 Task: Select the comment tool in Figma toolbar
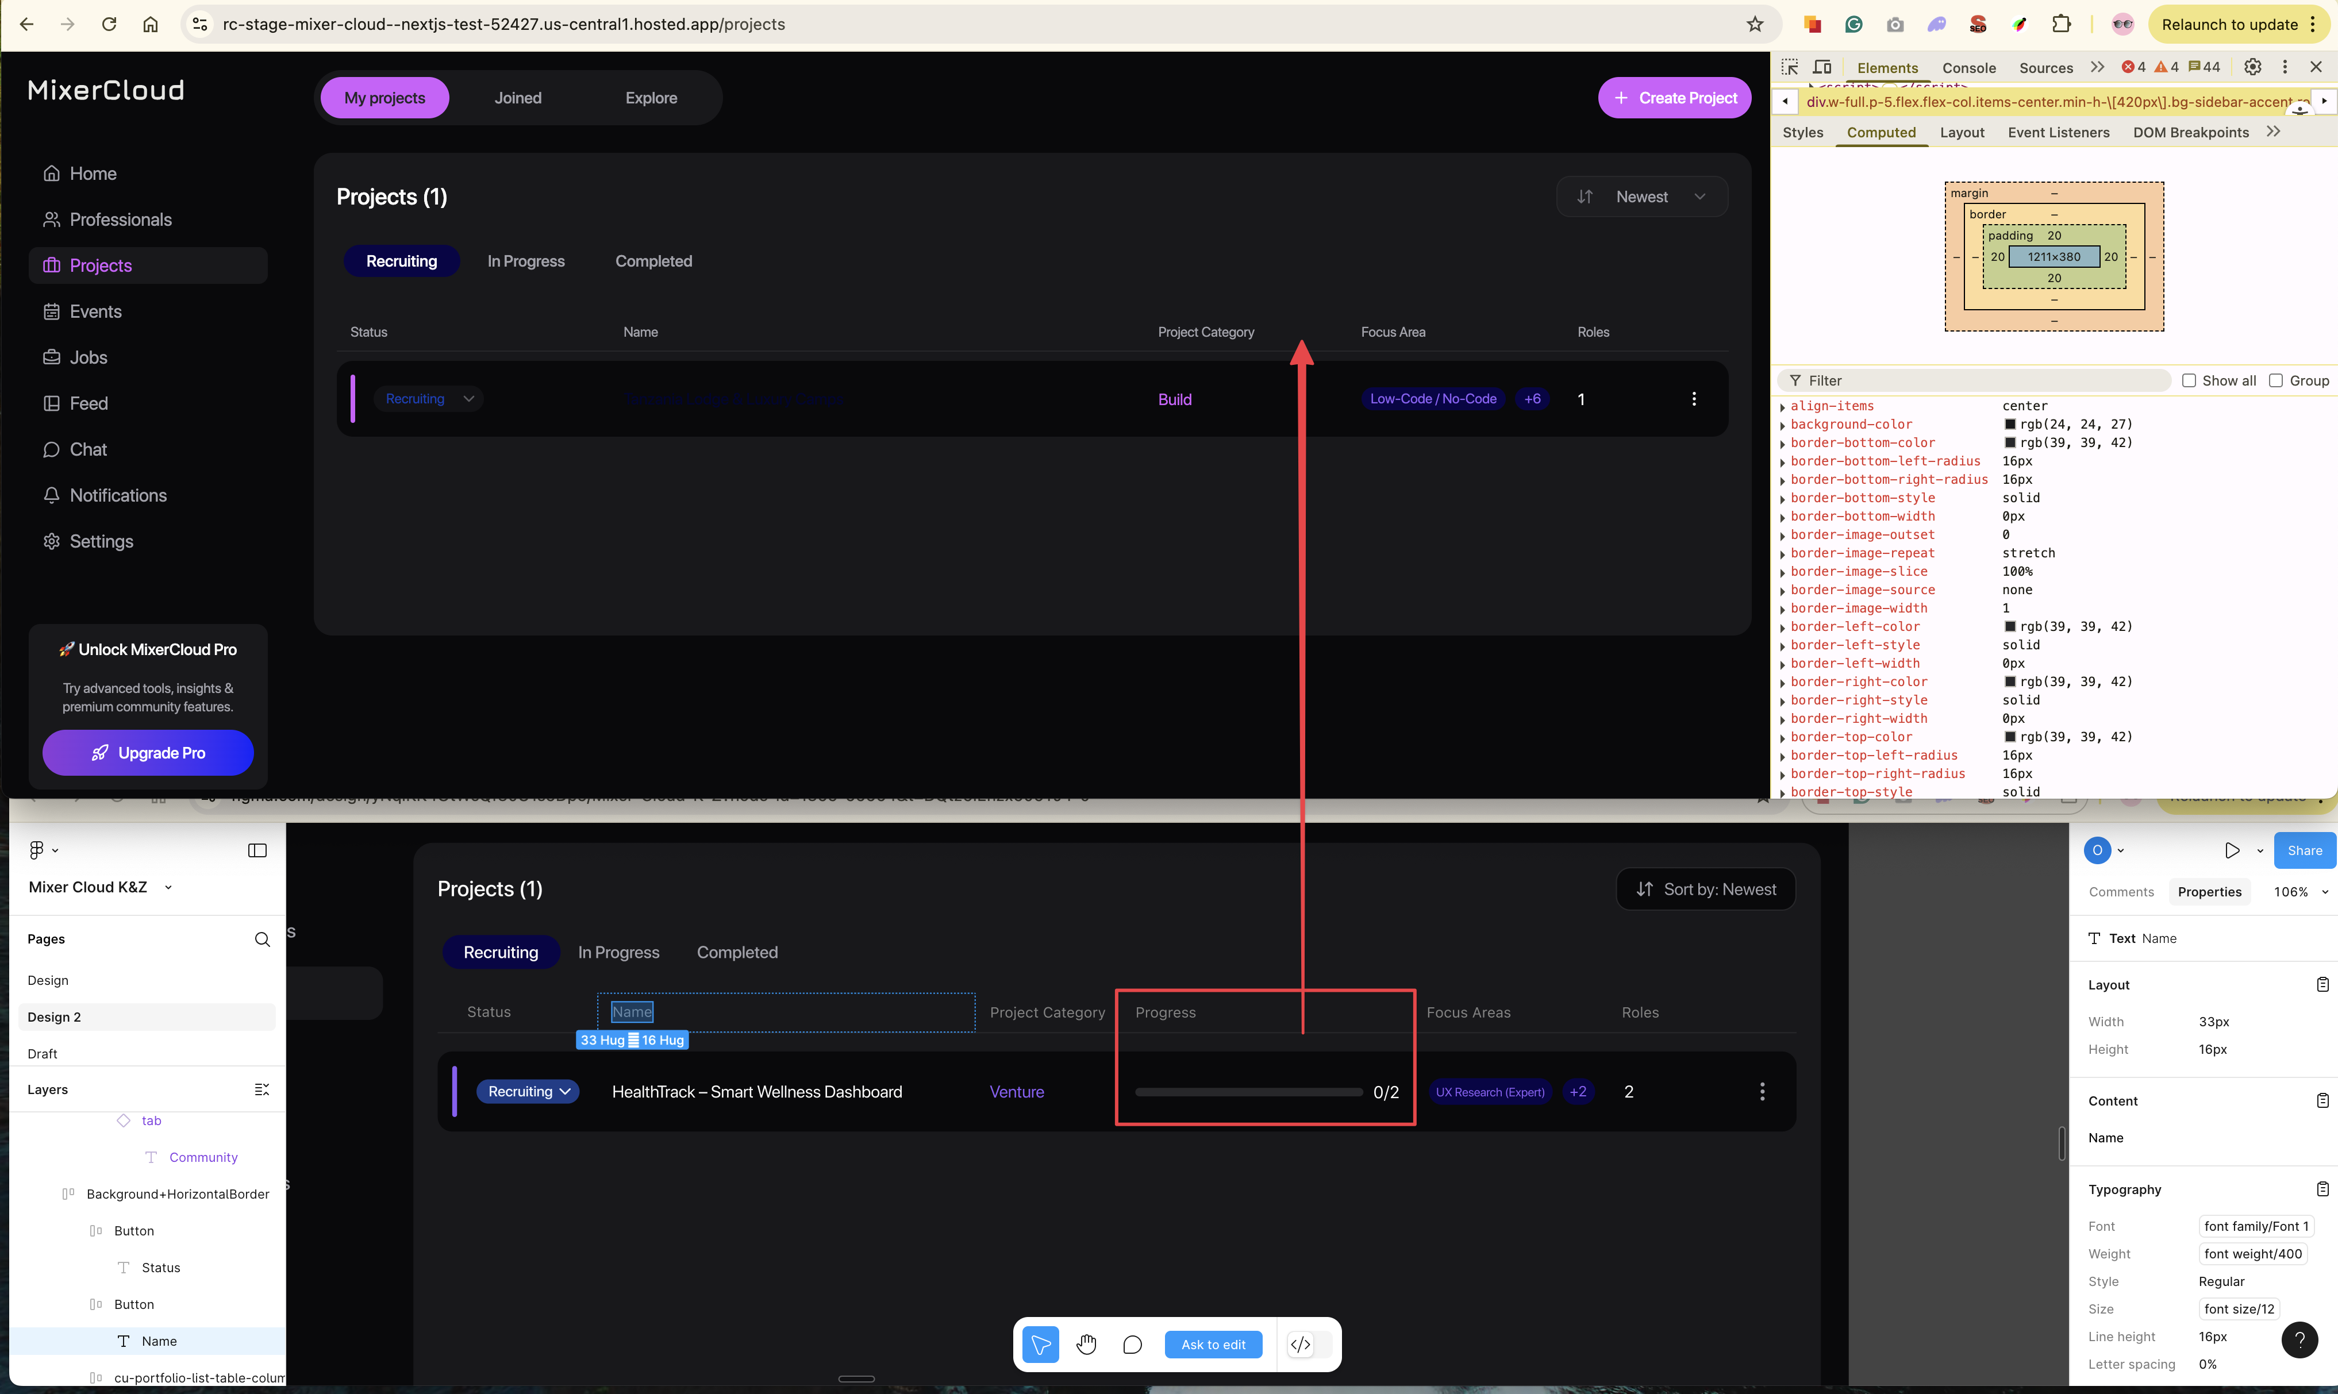click(x=1132, y=1344)
